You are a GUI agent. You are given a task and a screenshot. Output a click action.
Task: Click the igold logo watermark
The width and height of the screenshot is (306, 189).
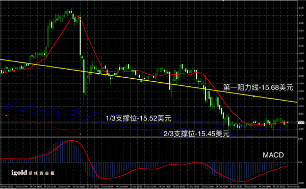tap(33, 173)
